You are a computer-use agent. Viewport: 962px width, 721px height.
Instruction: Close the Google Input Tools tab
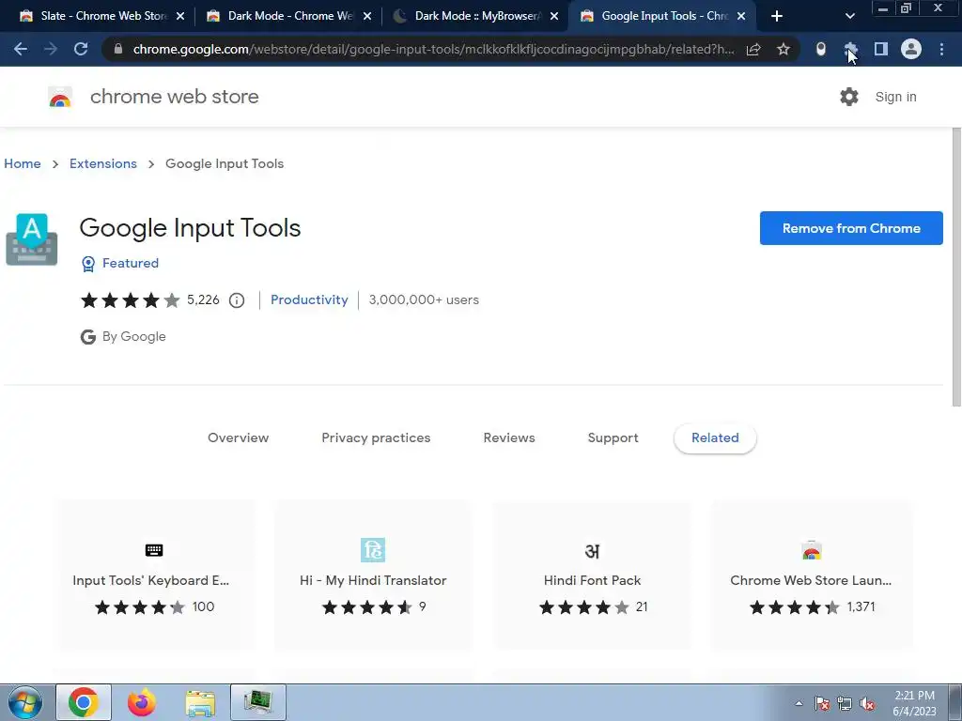[741, 16]
